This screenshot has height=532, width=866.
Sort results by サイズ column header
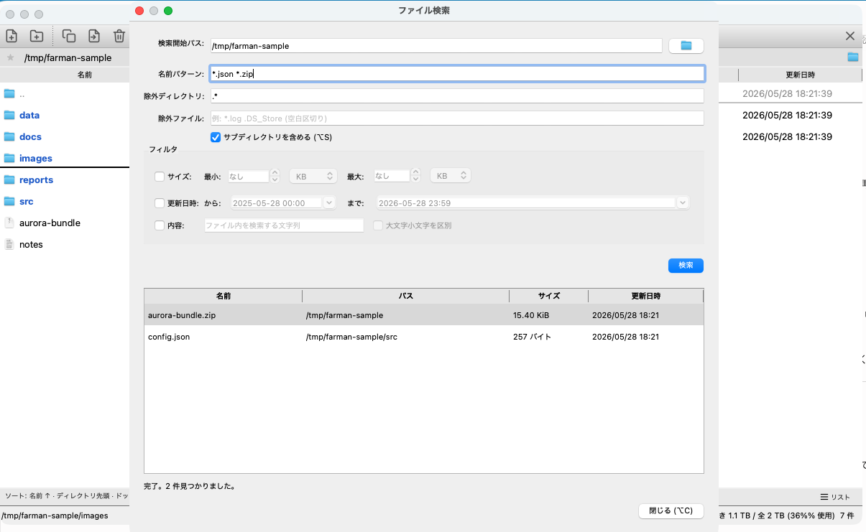tap(549, 296)
